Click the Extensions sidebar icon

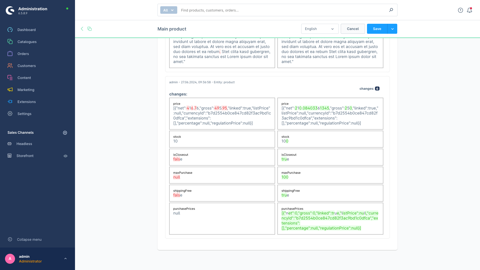tap(10, 101)
